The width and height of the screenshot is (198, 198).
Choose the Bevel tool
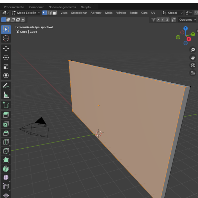(x=6, y=133)
